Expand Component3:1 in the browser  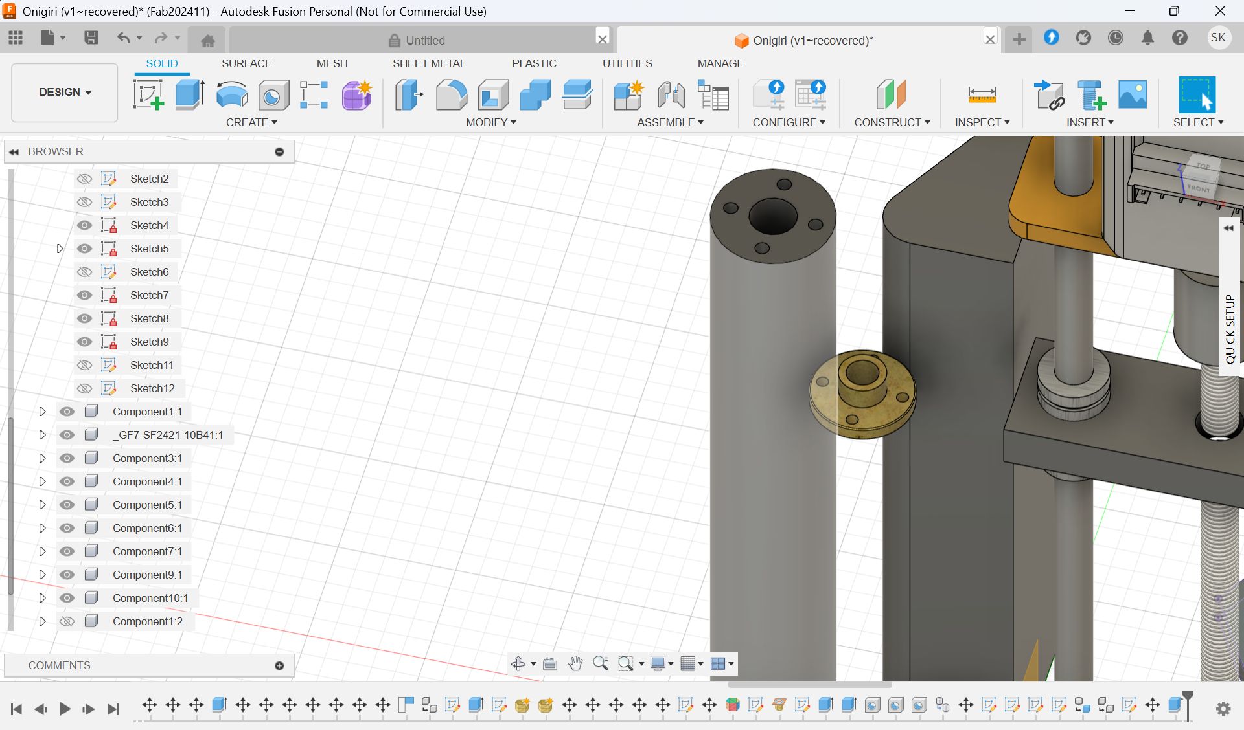[42, 458]
